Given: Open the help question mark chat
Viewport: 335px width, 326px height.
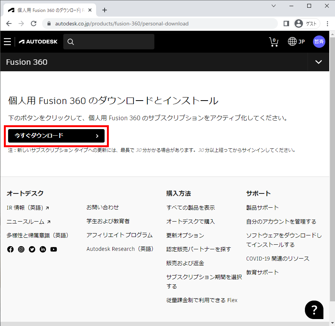Looking at the screenshot, I should [x=314, y=310].
